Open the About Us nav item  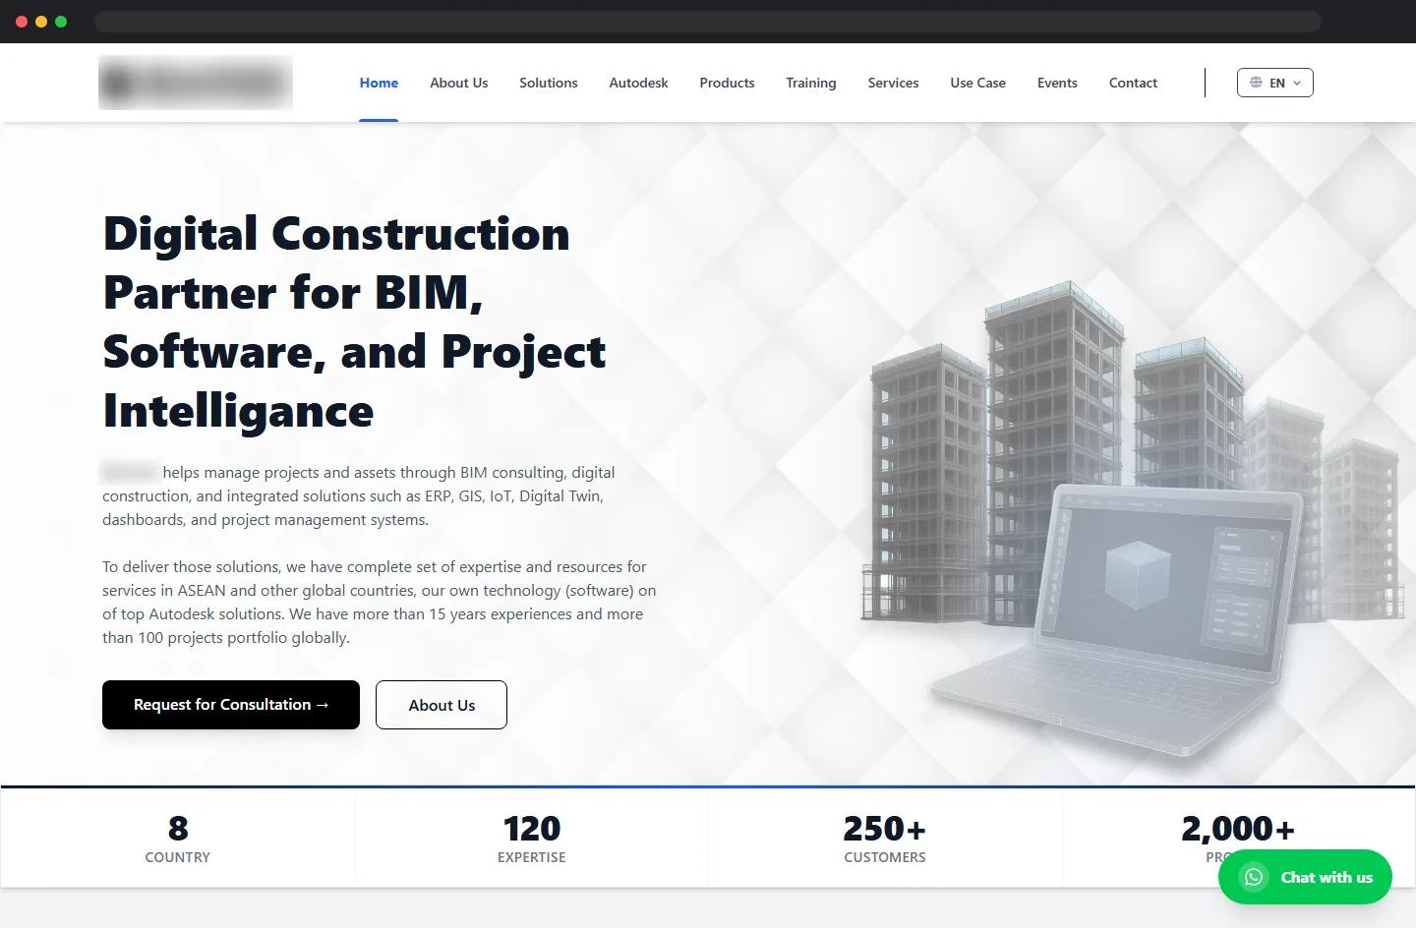tap(458, 83)
